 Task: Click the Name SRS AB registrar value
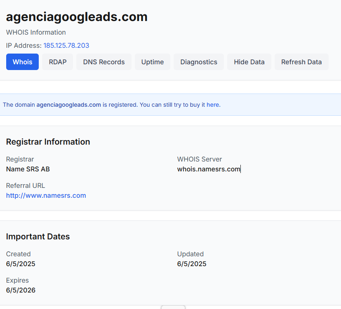(x=28, y=169)
